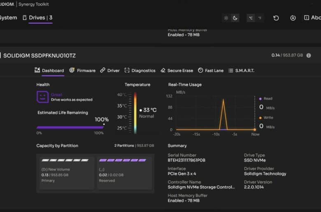The image size is (321, 212).
Task: Click the Drive works as expected message
Action: click(72, 100)
